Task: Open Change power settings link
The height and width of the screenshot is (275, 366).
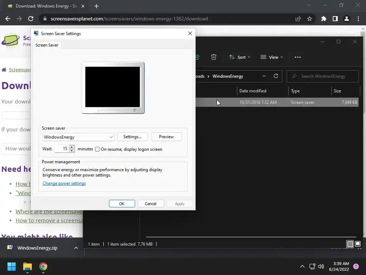Action: [64, 183]
